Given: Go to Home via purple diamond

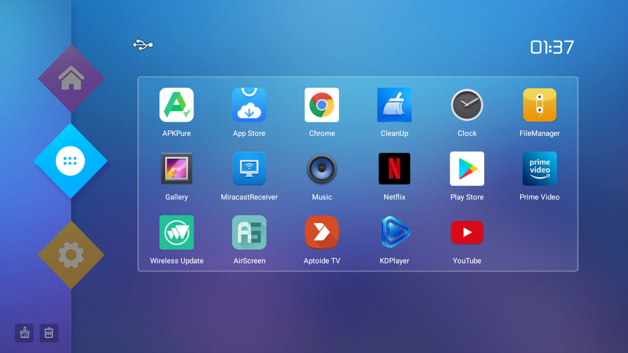Looking at the screenshot, I should click(71, 78).
